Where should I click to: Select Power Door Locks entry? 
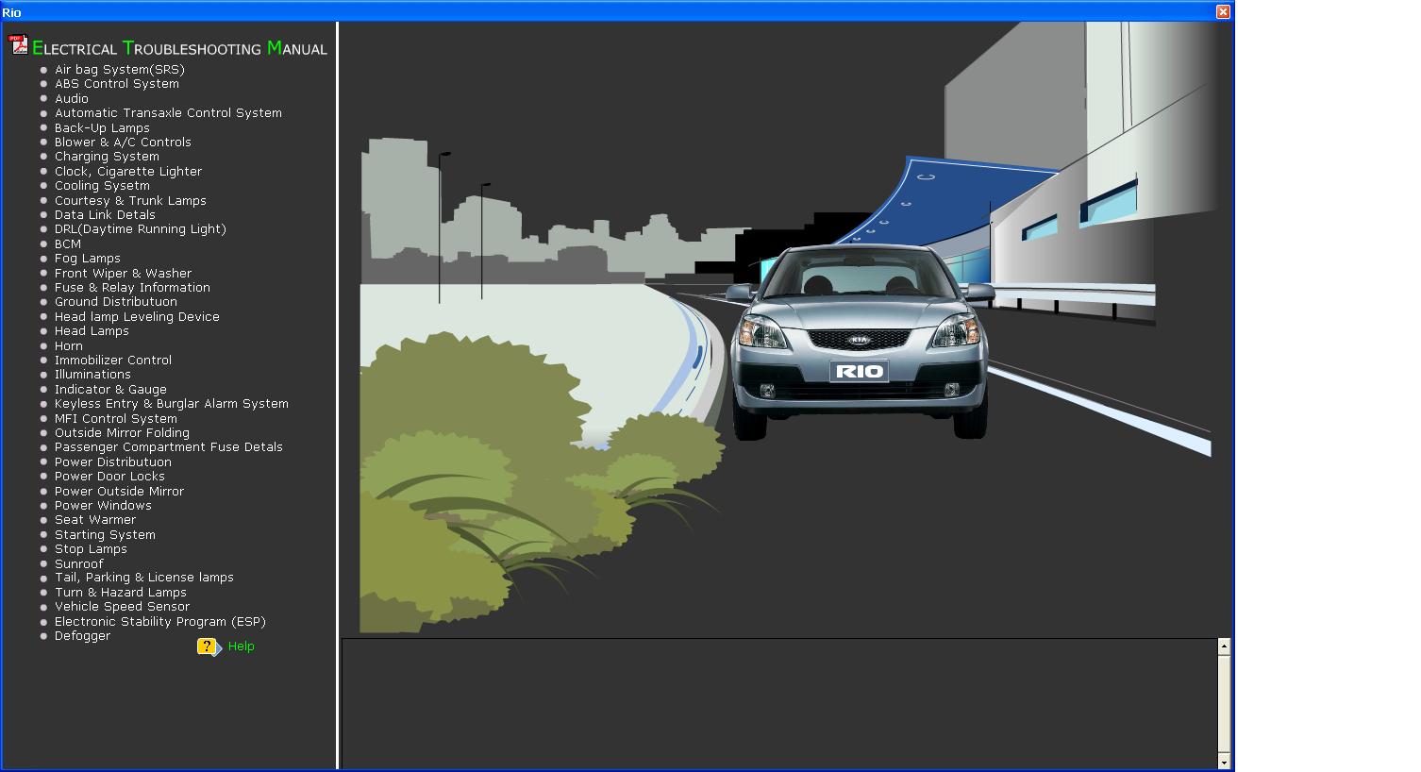pos(109,477)
